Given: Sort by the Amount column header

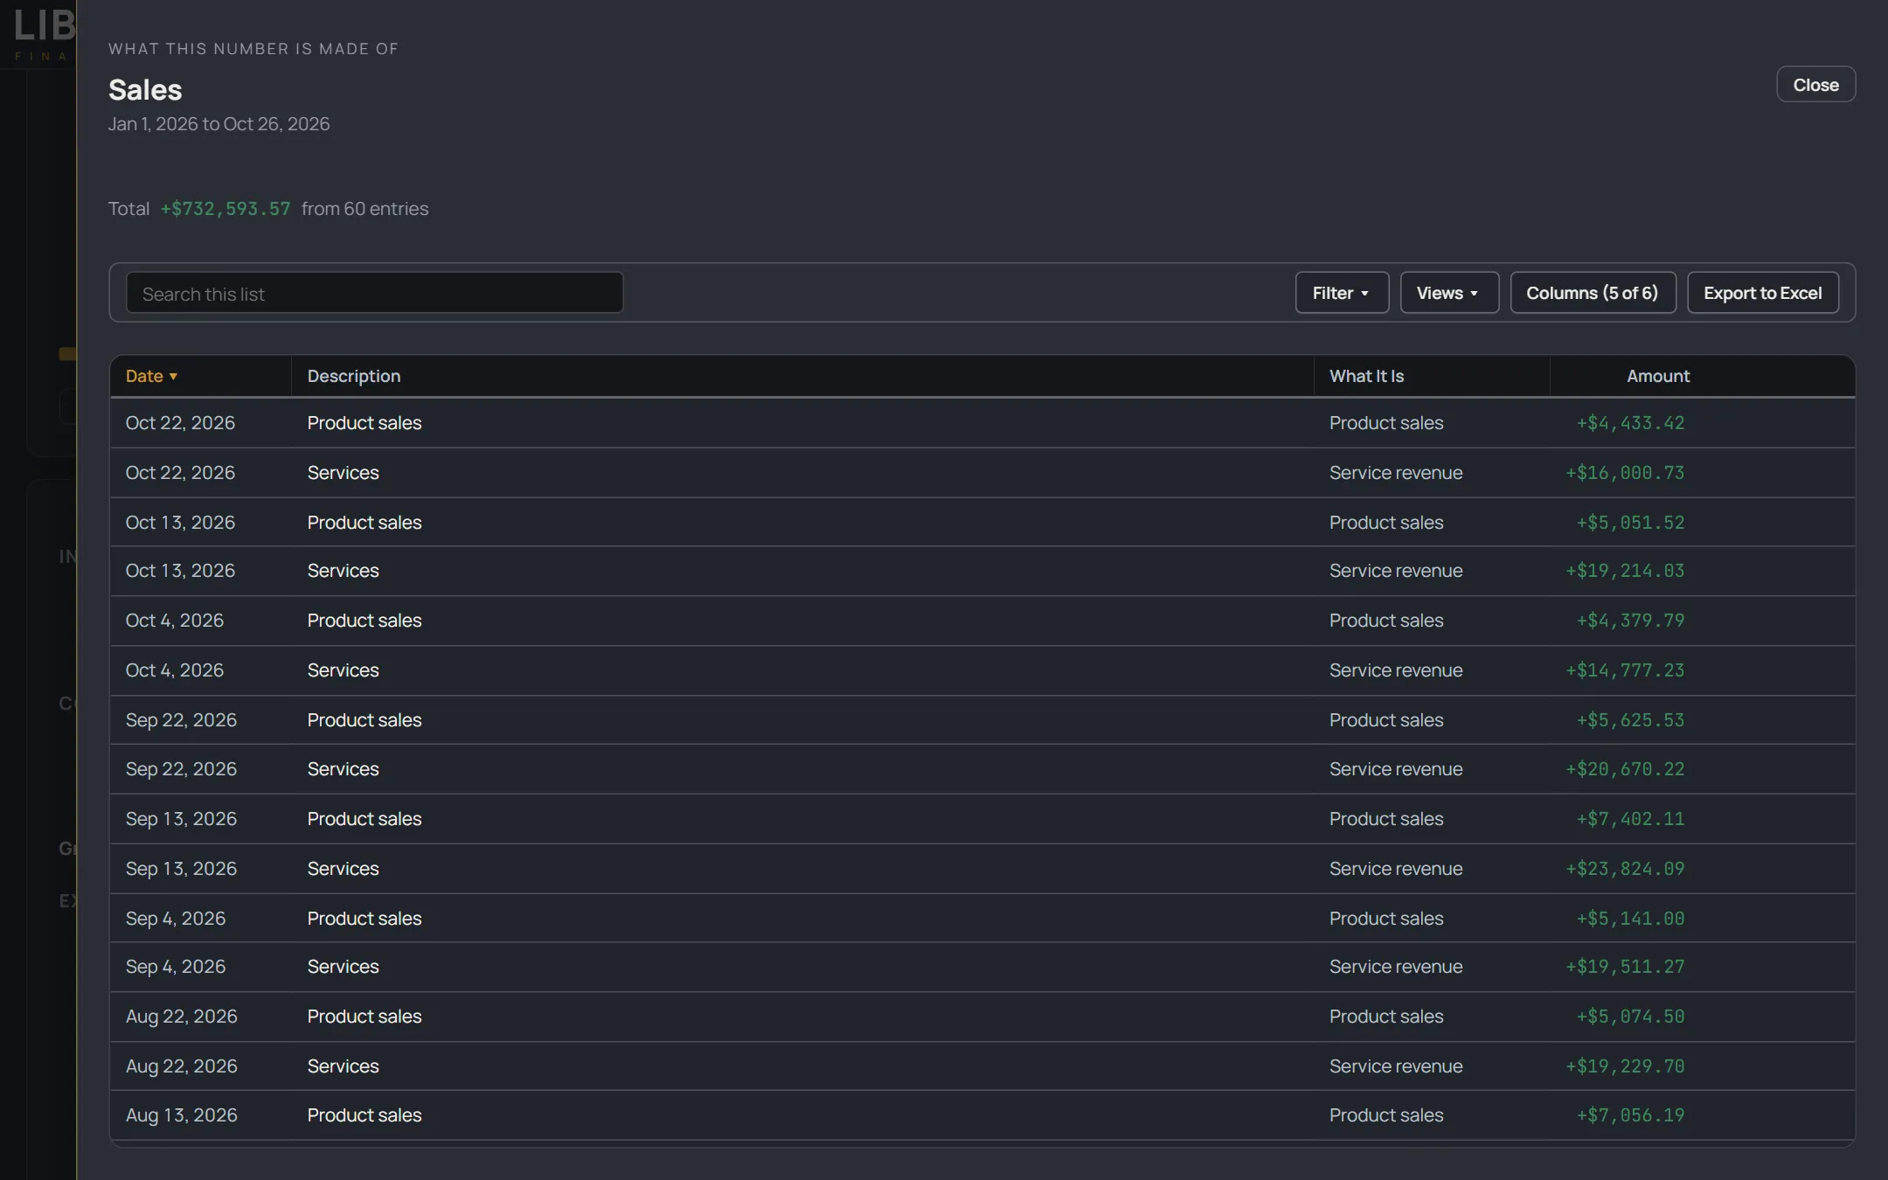Looking at the screenshot, I should 1657,376.
